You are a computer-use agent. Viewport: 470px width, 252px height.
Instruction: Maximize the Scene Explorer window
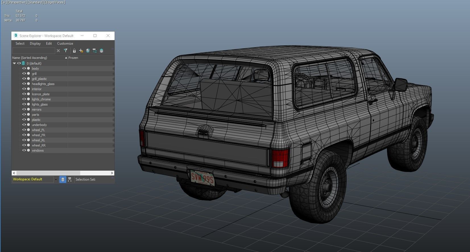pos(95,36)
